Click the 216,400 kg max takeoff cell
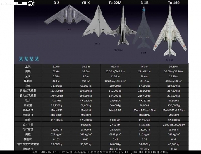This screenshot has height=154, width=201. click(145, 96)
